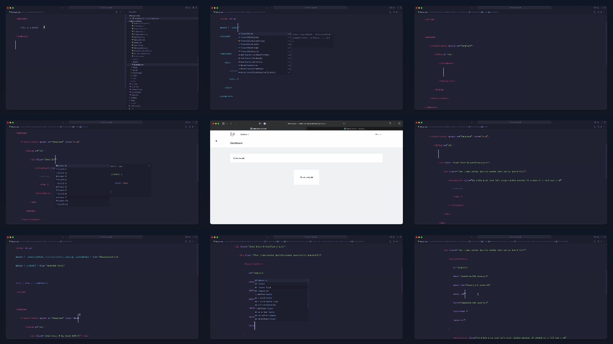Screen dimensions: 613x344
Task: Close the Transition suggestion details popup
Action: pyautogui.click(x=331, y=34)
